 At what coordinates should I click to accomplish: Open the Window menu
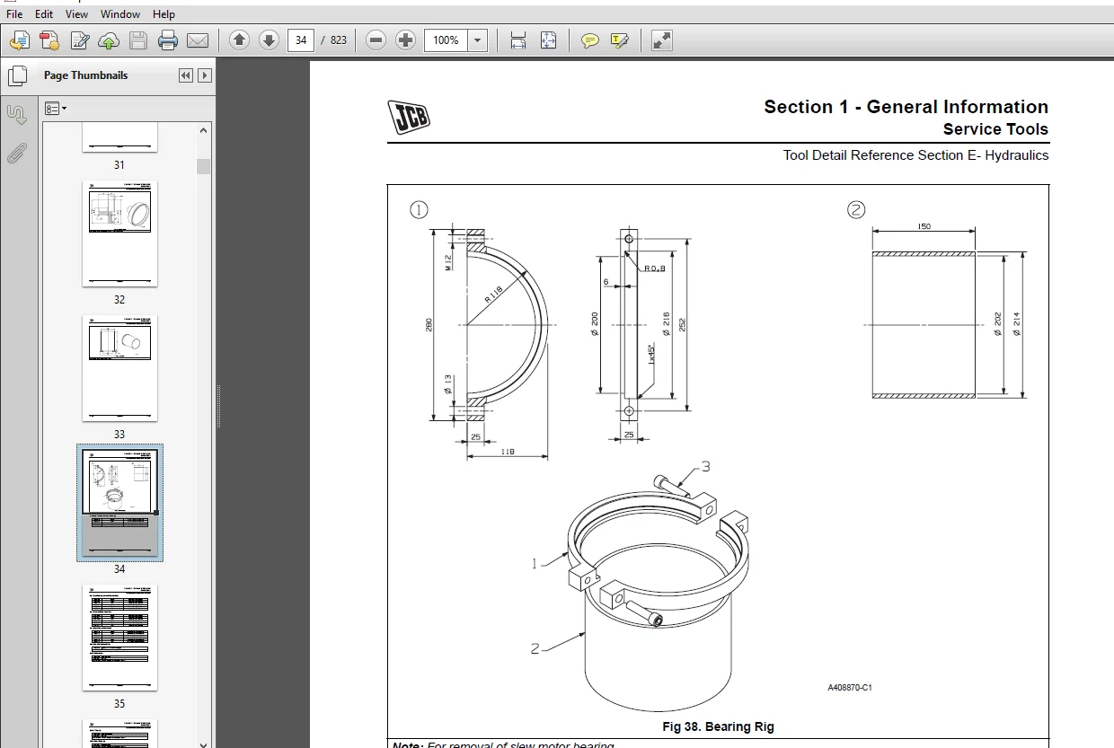point(120,14)
